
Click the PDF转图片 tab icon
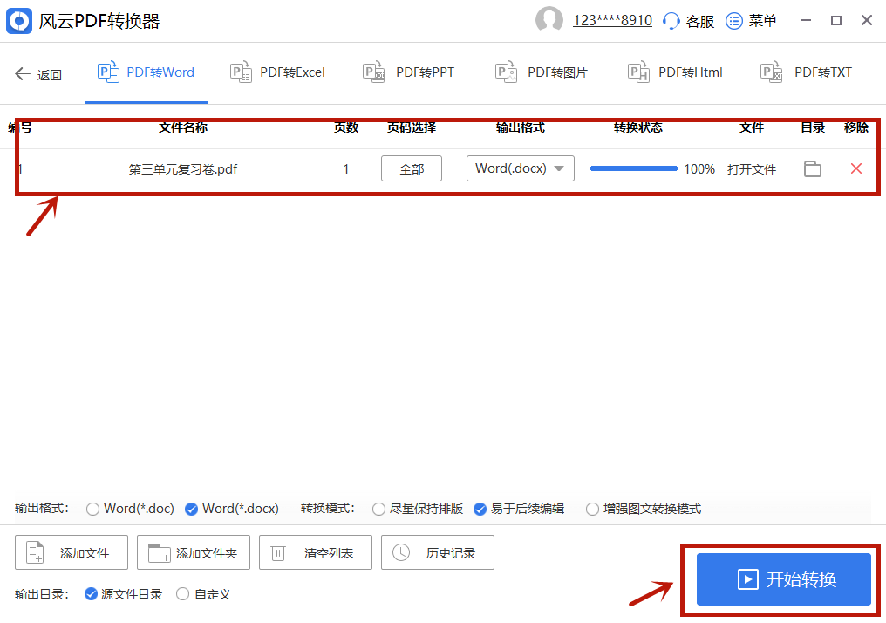[x=506, y=72]
